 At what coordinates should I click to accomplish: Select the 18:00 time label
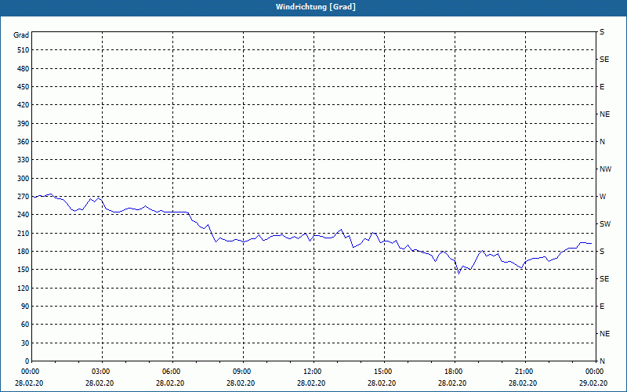pos(455,371)
